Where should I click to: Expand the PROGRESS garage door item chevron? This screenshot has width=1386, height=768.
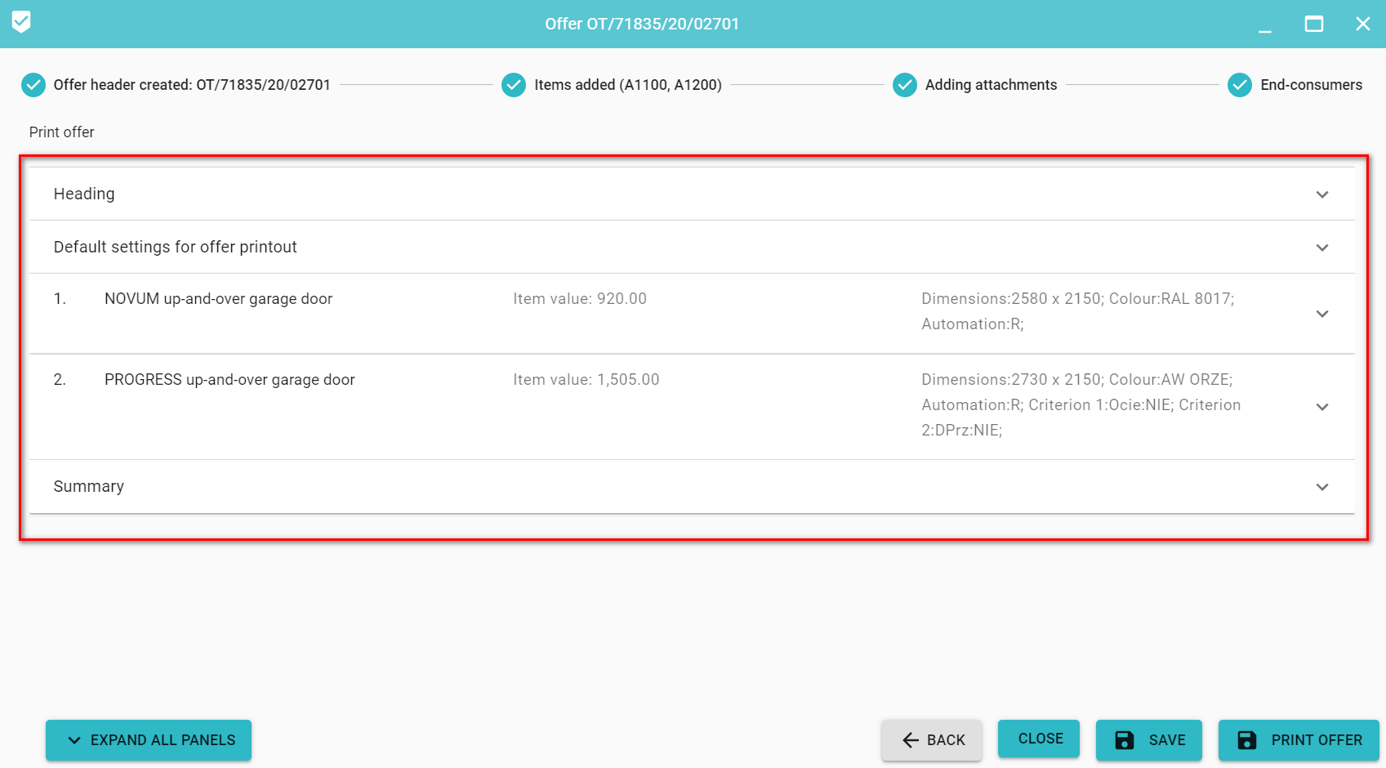pyautogui.click(x=1321, y=407)
